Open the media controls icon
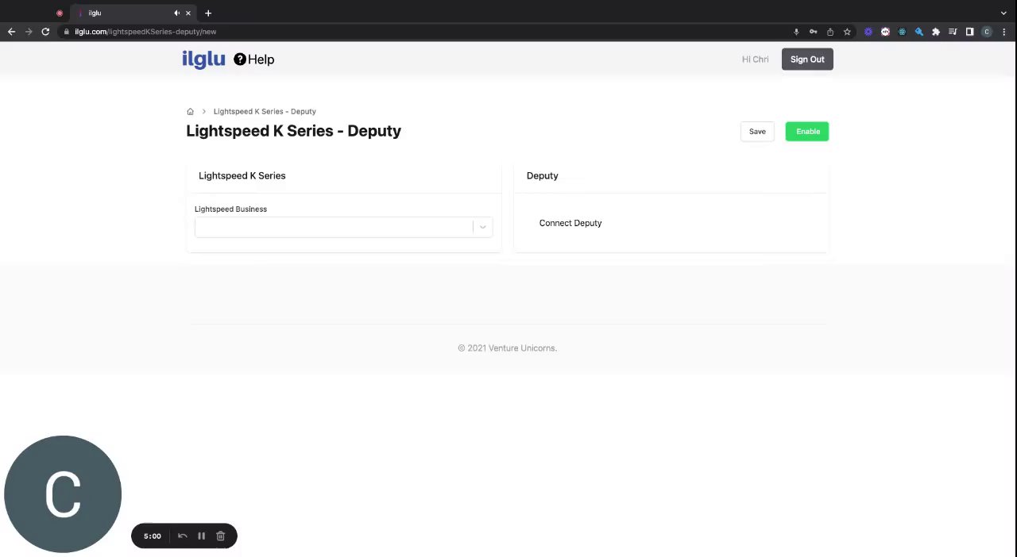1017x557 pixels. (x=953, y=32)
